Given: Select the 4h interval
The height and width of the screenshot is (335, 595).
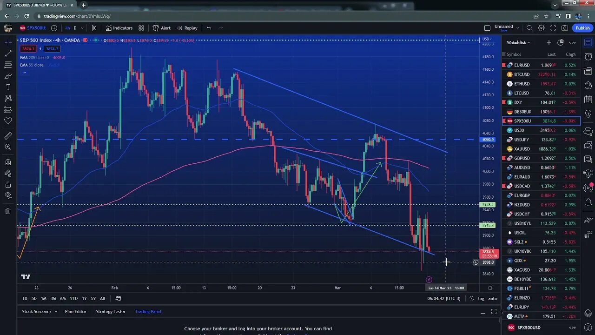Looking at the screenshot, I should pyautogui.click(x=68, y=28).
